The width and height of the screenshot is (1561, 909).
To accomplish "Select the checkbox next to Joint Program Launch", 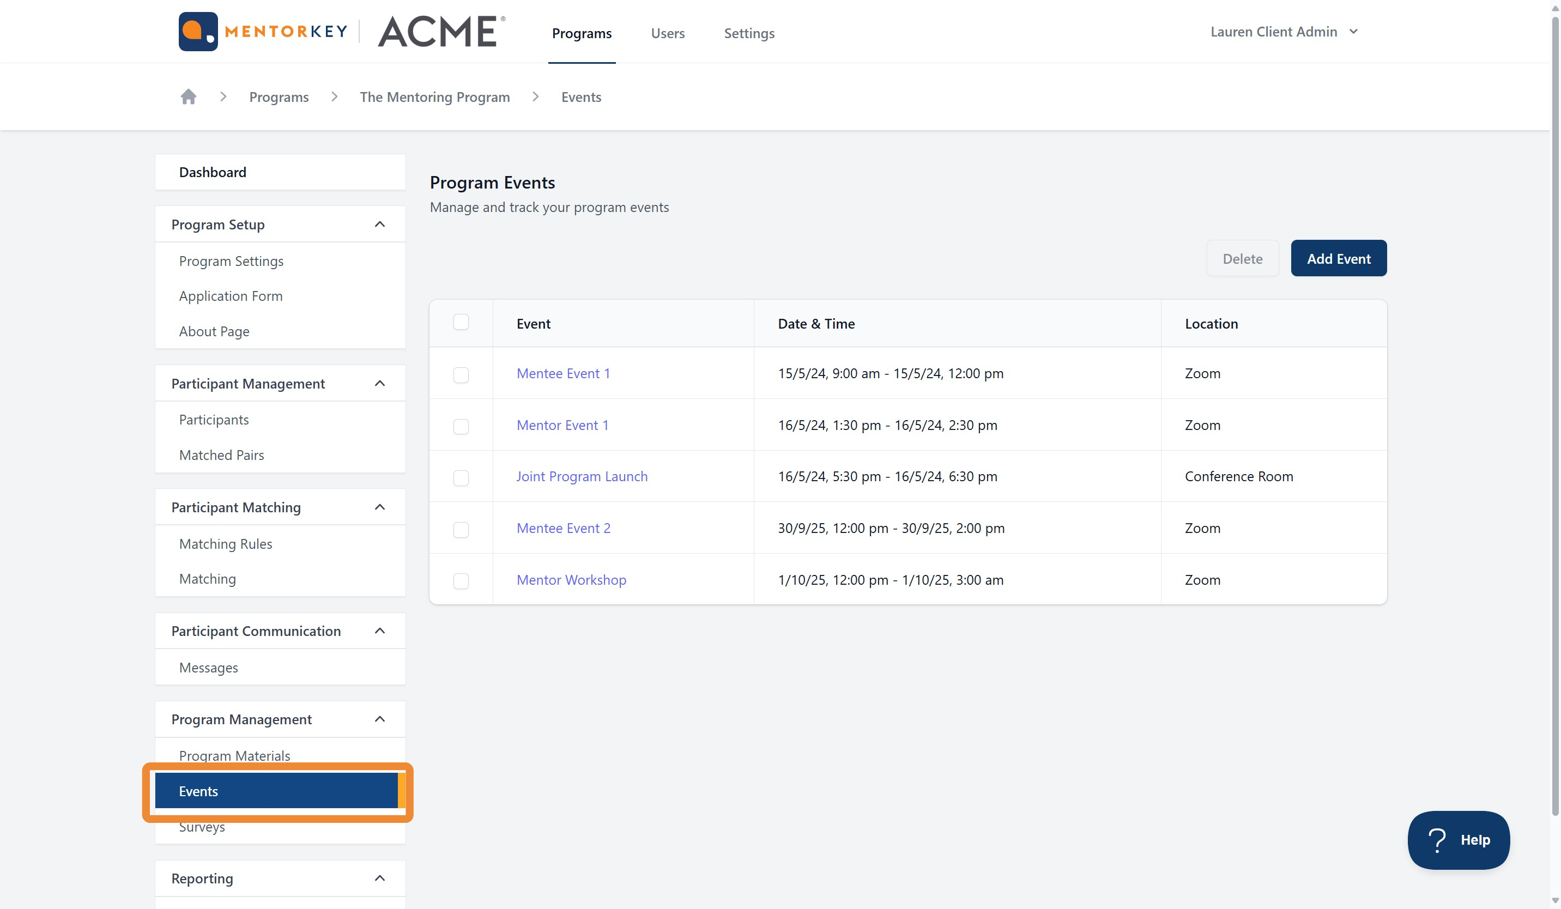I will click(461, 478).
